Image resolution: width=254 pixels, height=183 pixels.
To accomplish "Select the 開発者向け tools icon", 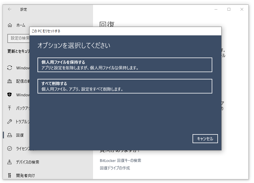I will pos(10,175).
